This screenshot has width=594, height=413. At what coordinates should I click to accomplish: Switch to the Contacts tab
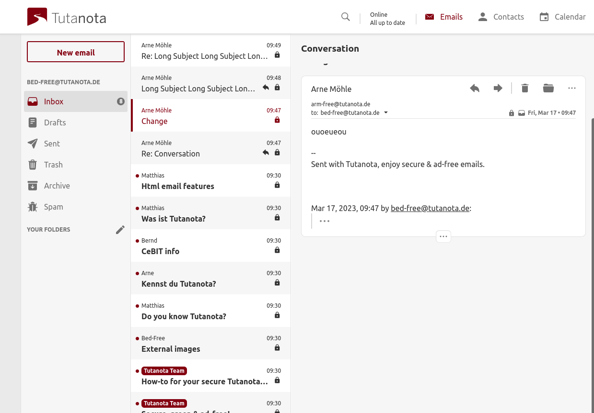(x=501, y=17)
